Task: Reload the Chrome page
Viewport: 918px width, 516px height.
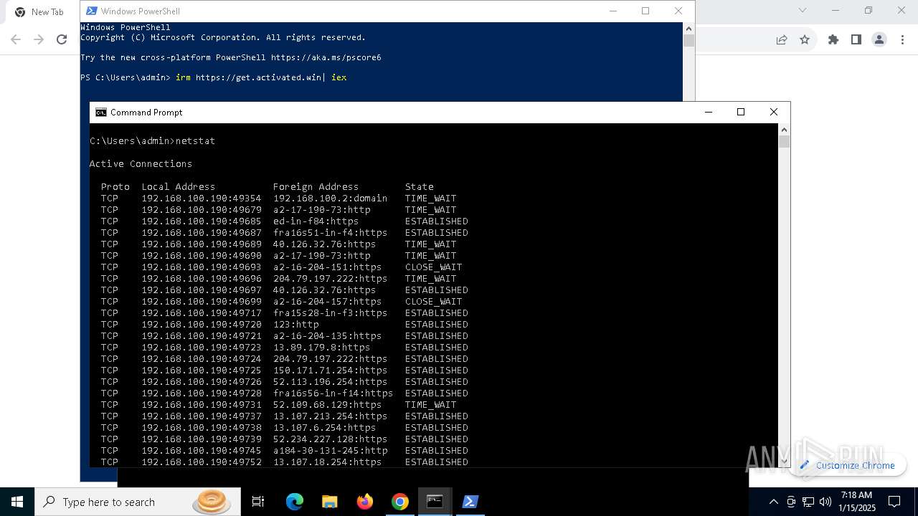Action: coord(62,39)
